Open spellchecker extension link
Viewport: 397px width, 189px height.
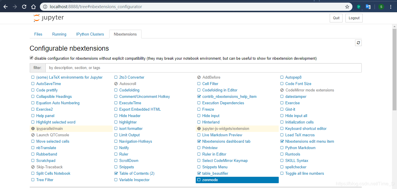tap(296, 167)
